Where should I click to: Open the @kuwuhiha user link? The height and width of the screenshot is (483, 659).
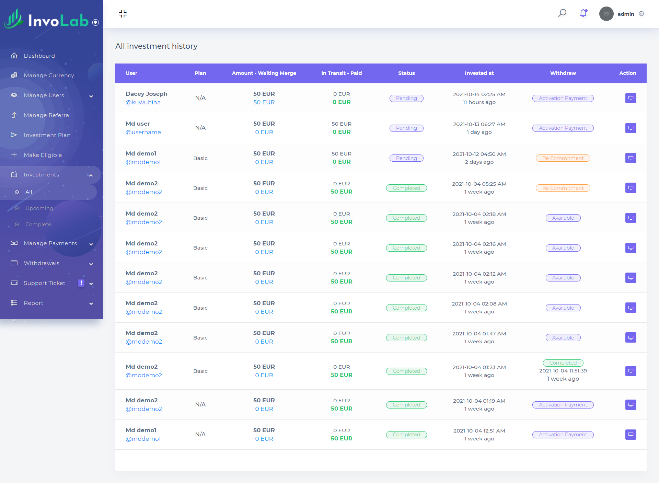tap(143, 102)
